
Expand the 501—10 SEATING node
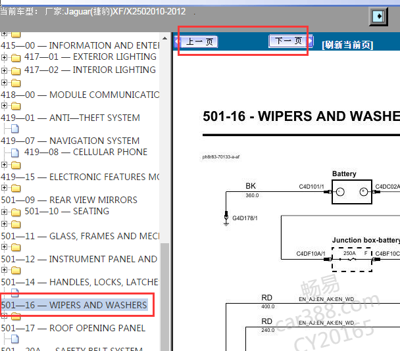point(4,212)
